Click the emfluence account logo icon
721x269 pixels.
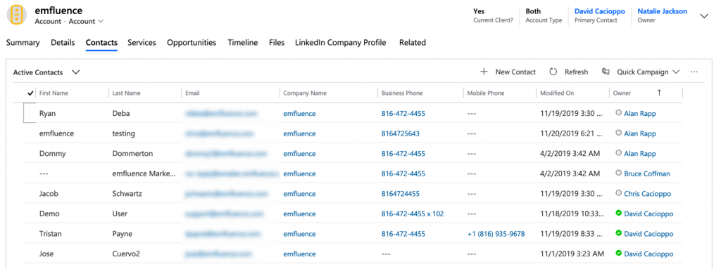click(17, 15)
